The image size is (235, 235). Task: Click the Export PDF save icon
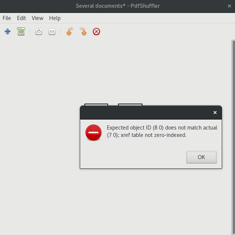21,31
